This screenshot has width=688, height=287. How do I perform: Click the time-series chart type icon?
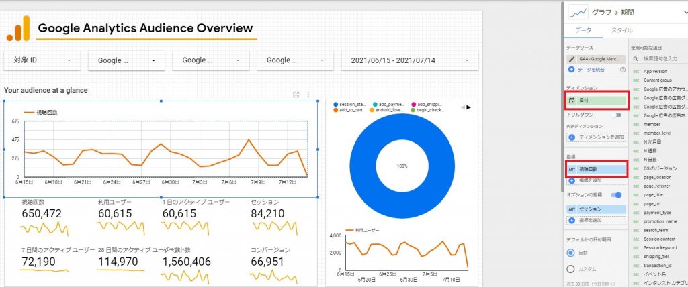[x=577, y=13]
